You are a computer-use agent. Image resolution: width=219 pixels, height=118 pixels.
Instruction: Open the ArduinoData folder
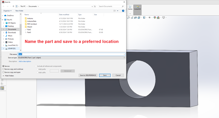(32, 21)
